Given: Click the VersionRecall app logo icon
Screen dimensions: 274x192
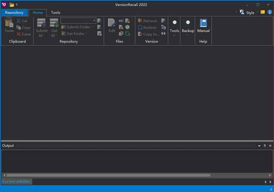Looking at the screenshot, I should 4,5.
